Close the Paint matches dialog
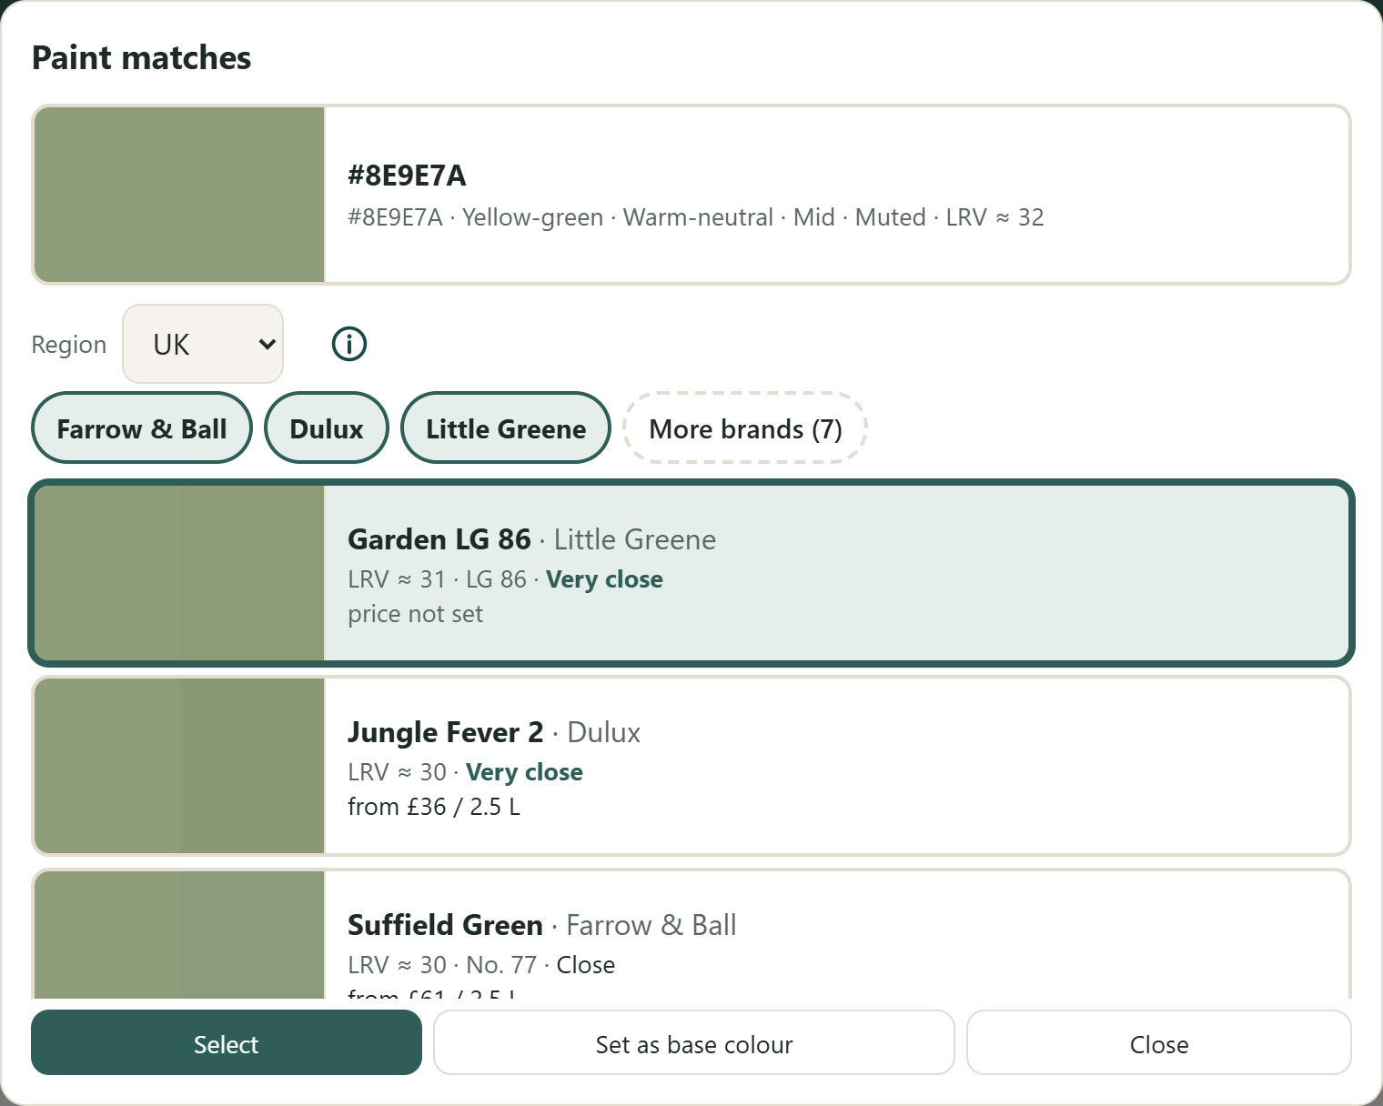This screenshot has height=1106, width=1383. click(x=1159, y=1043)
